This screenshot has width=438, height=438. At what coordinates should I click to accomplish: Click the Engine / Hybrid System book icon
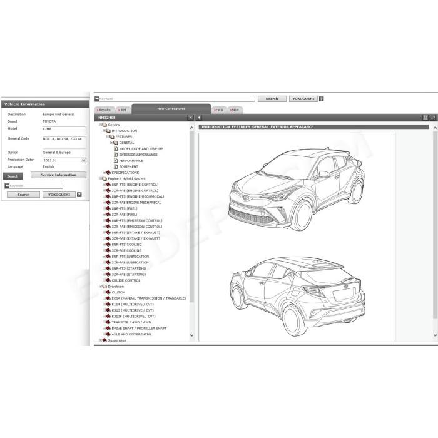(x=104, y=179)
